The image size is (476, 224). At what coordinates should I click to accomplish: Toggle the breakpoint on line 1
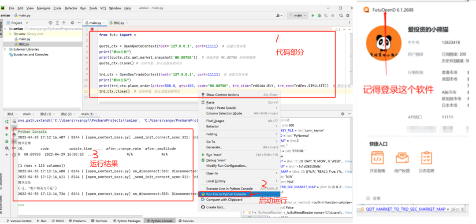(x=92, y=30)
